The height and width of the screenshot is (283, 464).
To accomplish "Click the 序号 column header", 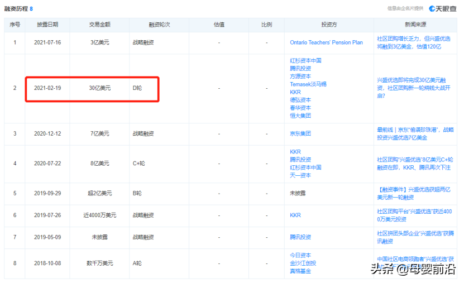I will point(15,25).
